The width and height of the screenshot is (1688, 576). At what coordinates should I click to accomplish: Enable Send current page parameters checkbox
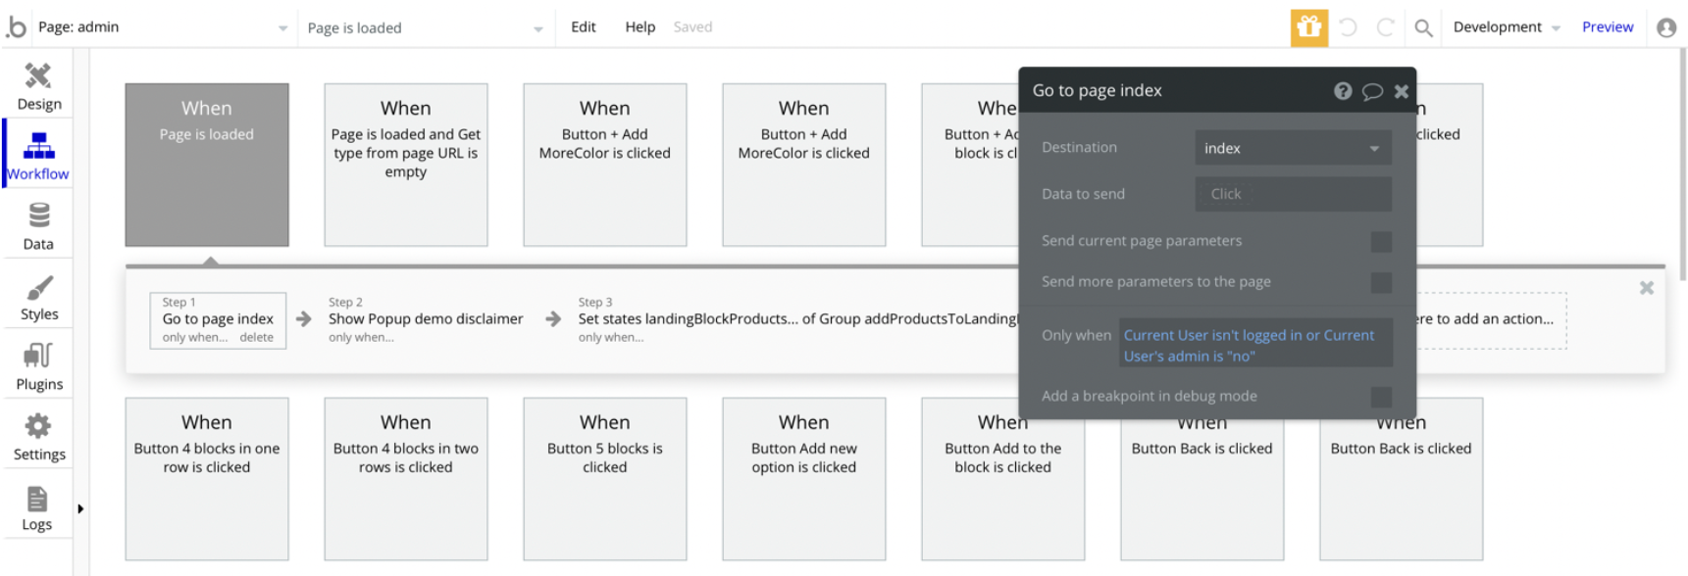[1381, 242]
